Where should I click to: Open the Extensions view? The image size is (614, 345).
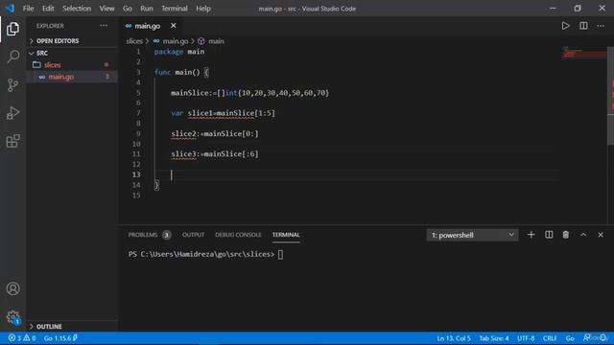point(12,141)
